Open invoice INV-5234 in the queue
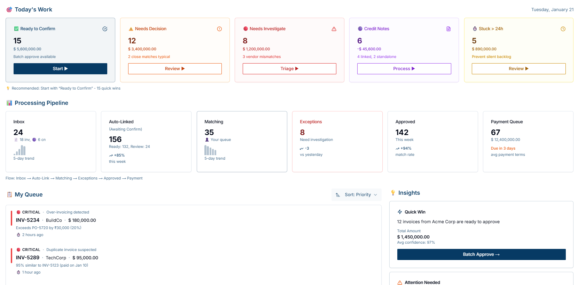578x285 pixels. [28, 220]
